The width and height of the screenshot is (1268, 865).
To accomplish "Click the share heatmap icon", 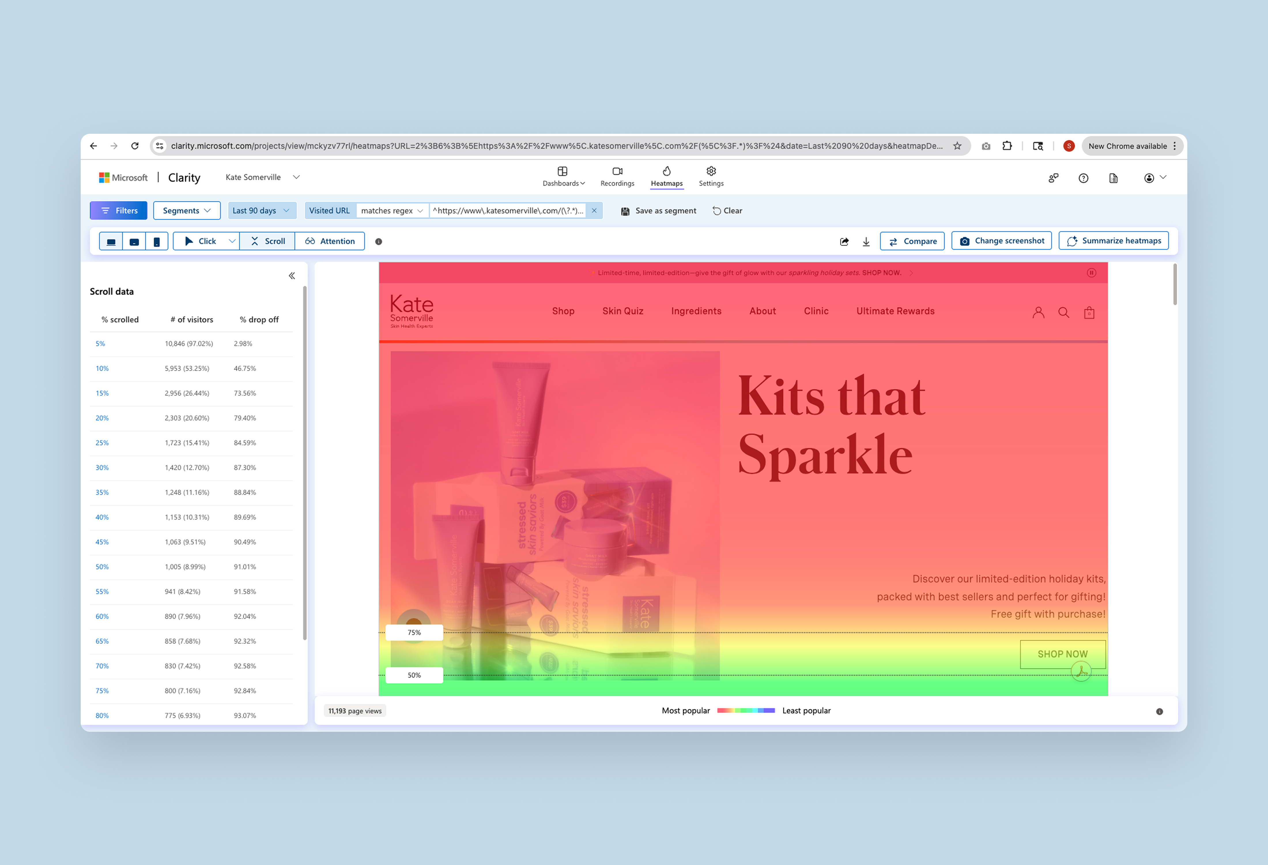I will [844, 241].
